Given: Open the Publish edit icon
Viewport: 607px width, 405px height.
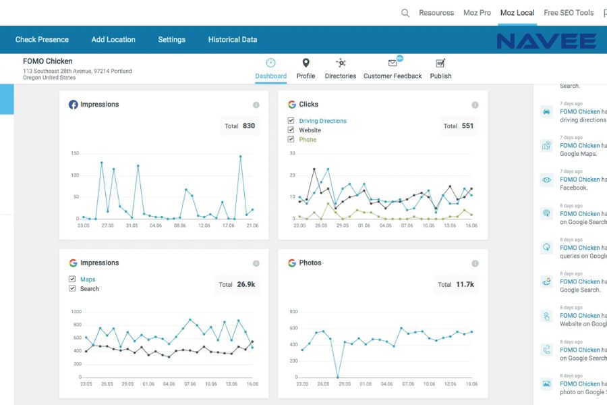Looking at the screenshot, I should tap(440, 63).
